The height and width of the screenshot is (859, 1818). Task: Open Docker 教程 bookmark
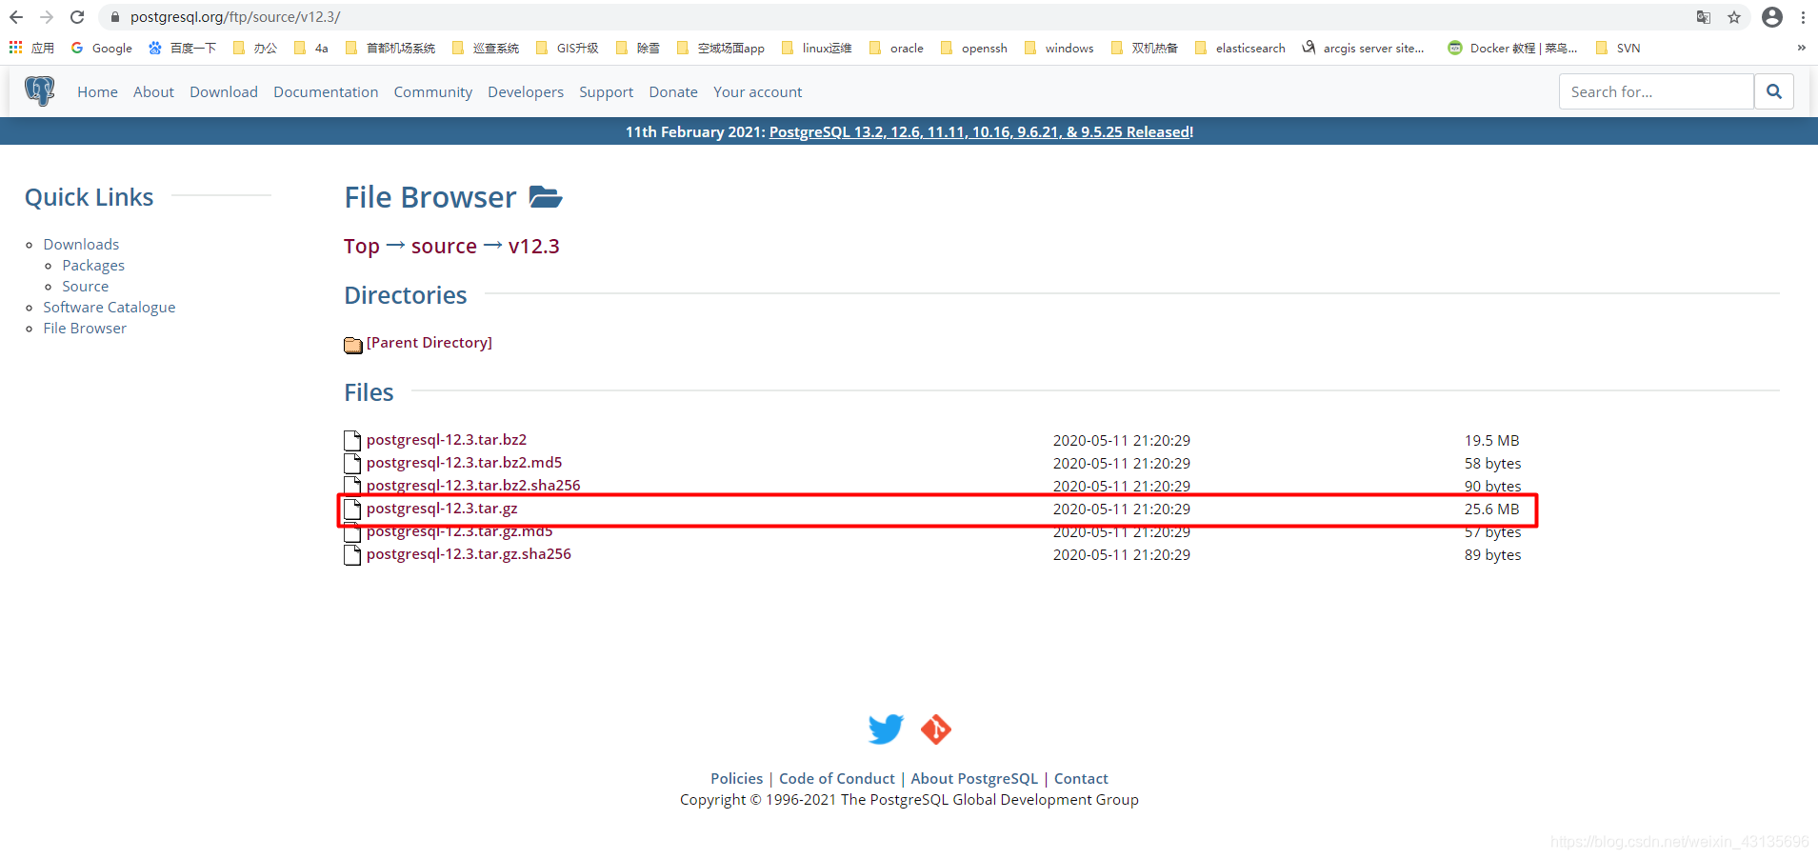click(1512, 48)
